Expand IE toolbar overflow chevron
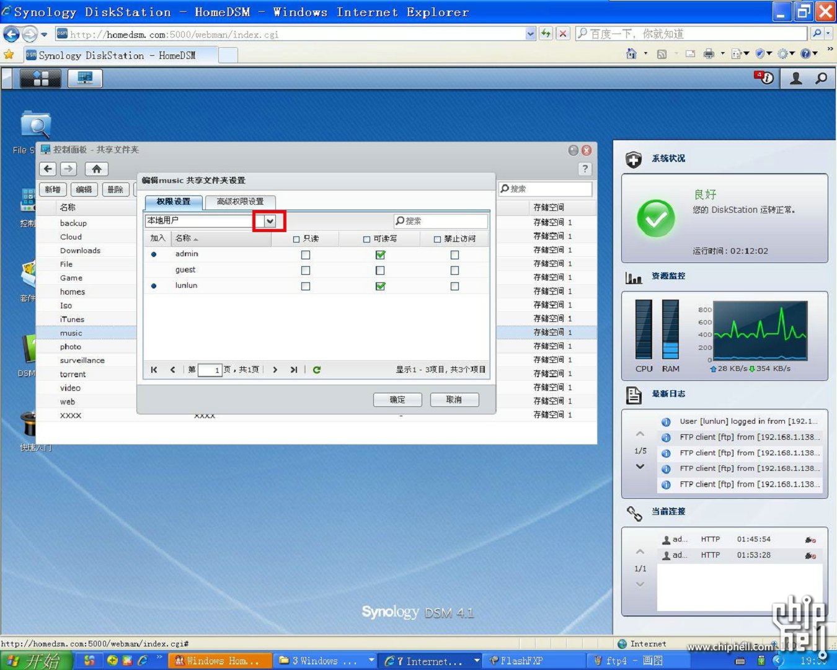837x670 pixels. pyautogui.click(x=830, y=49)
